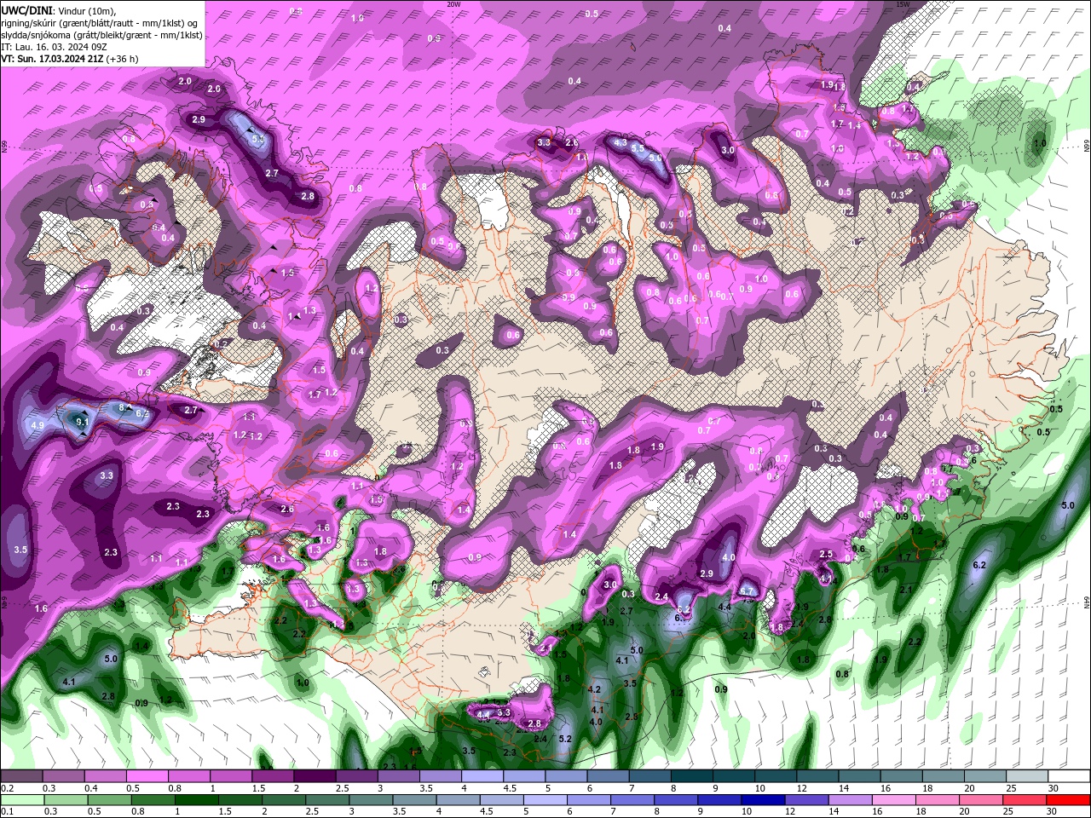Click the navy blue 10 mm rain legend swatch
1091x818 pixels.
763,800
